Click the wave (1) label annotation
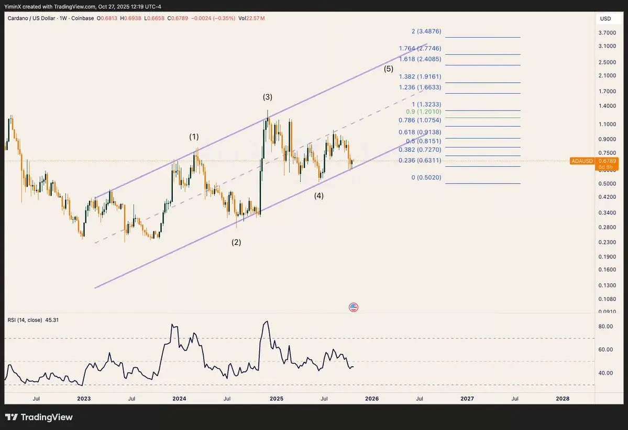628x430 pixels. coord(194,137)
